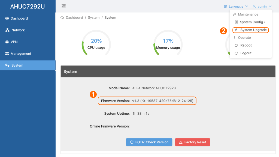Click the last System breadcrumb text
279x157 pixels.
pyautogui.click(x=110, y=17)
